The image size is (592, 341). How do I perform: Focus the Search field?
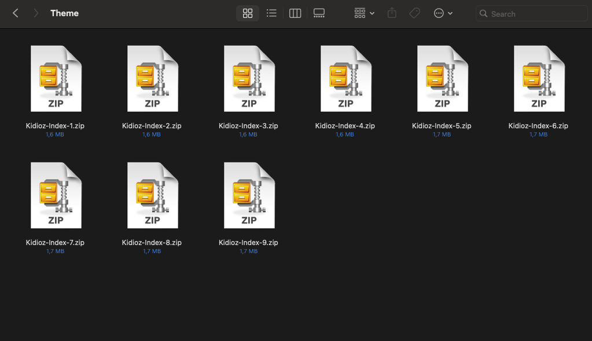click(531, 13)
